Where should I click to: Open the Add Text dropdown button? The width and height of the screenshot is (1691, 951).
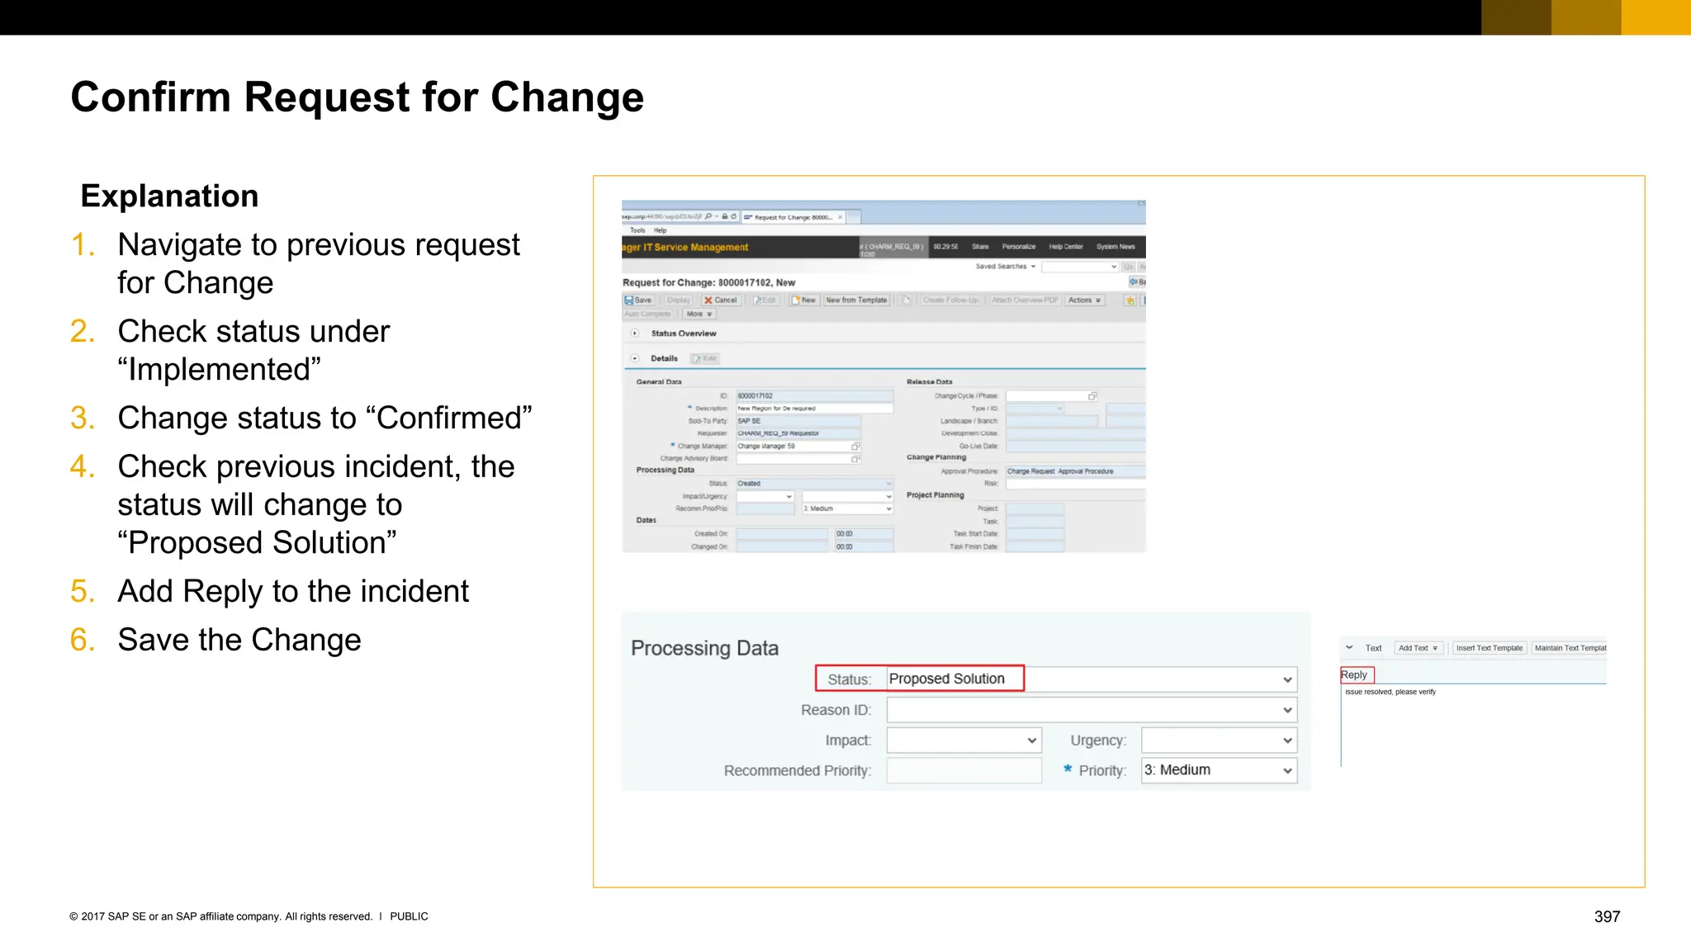click(x=1419, y=648)
